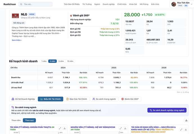Screen dimensions: 194x134
Task: Open the Ruatichsan home logo
Action: [x=10, y=4]
